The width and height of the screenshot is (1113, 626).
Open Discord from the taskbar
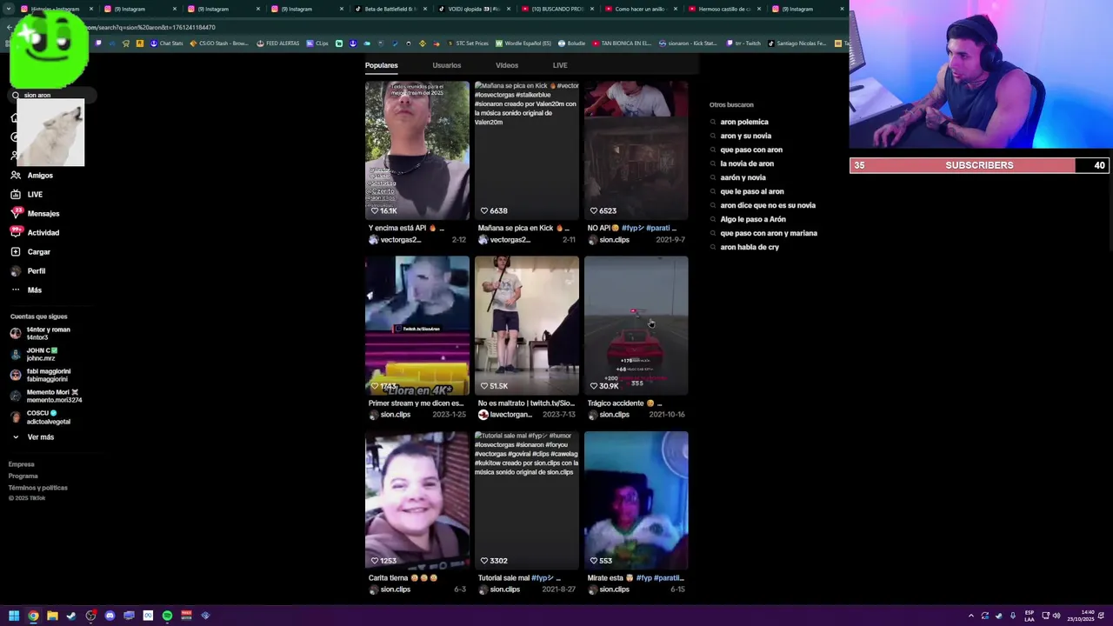coord(110,616)
